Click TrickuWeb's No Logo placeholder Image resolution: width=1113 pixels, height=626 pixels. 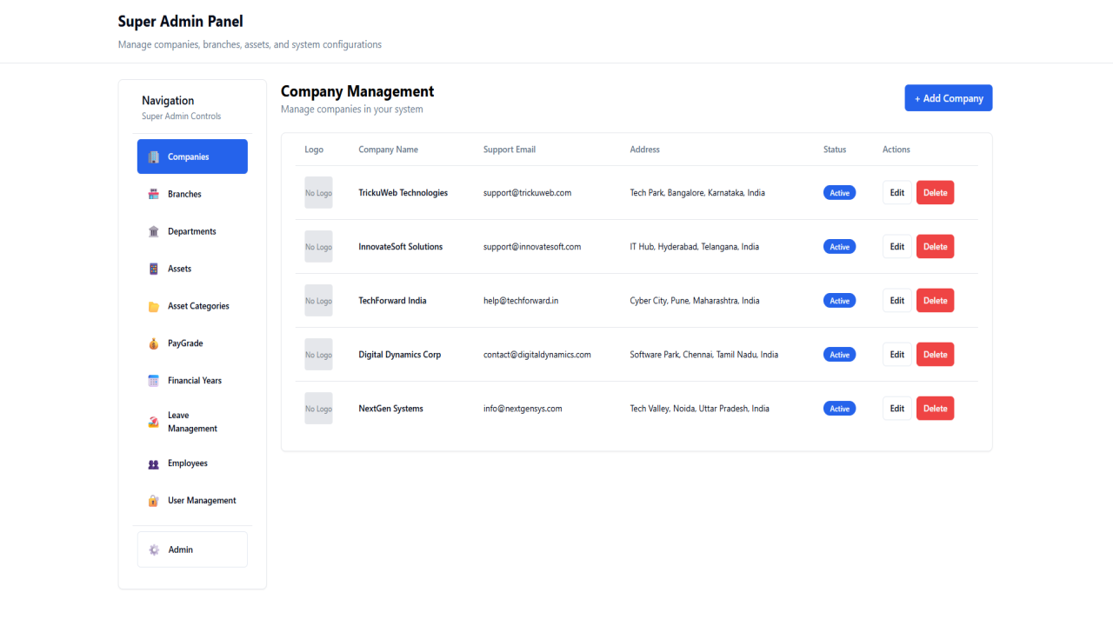(x=318, y=193)
